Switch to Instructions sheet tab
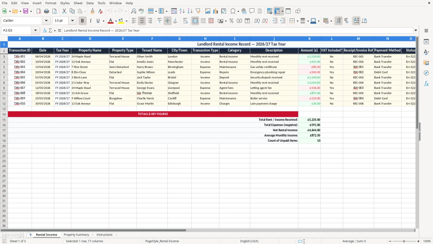Viewport: 433px width, 244px height. point(105,235)
